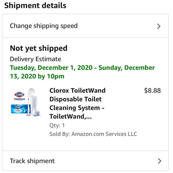
Task: Click the $8.88 item price
Action: (x=153, y=91)
